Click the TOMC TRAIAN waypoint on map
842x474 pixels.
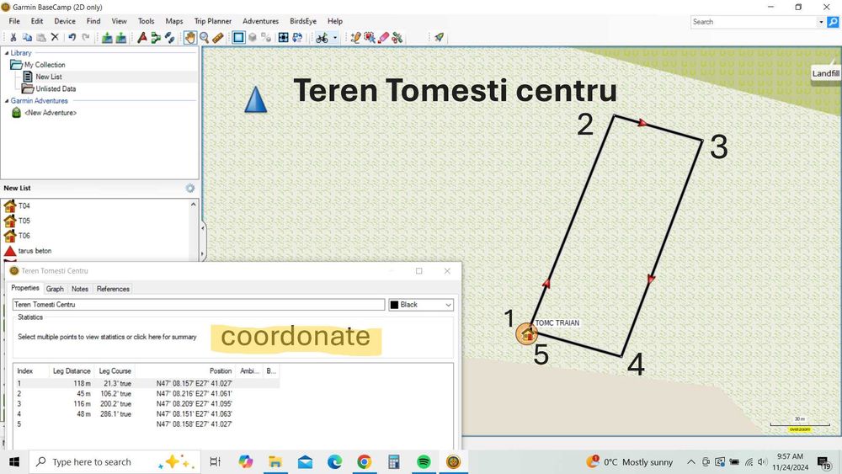527,334
